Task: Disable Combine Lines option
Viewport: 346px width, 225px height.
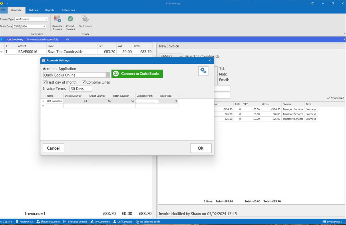Action: [84, 82]
